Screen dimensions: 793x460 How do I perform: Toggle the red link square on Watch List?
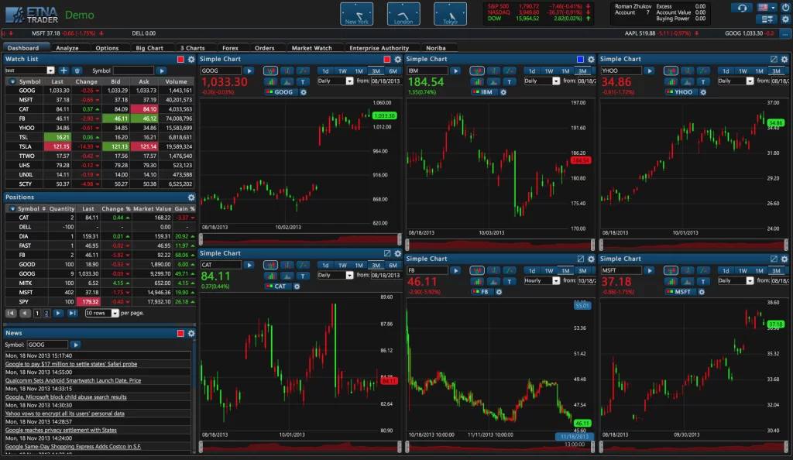180,59
